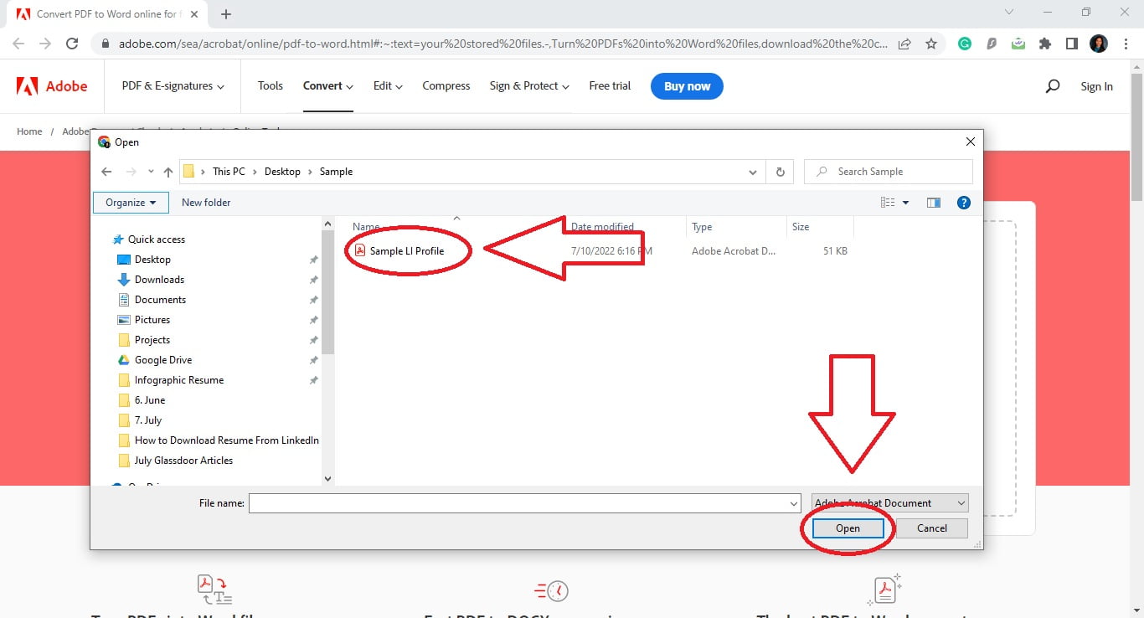Go back in the browser
The image size is (1144, 618).
tap(18, 44)
